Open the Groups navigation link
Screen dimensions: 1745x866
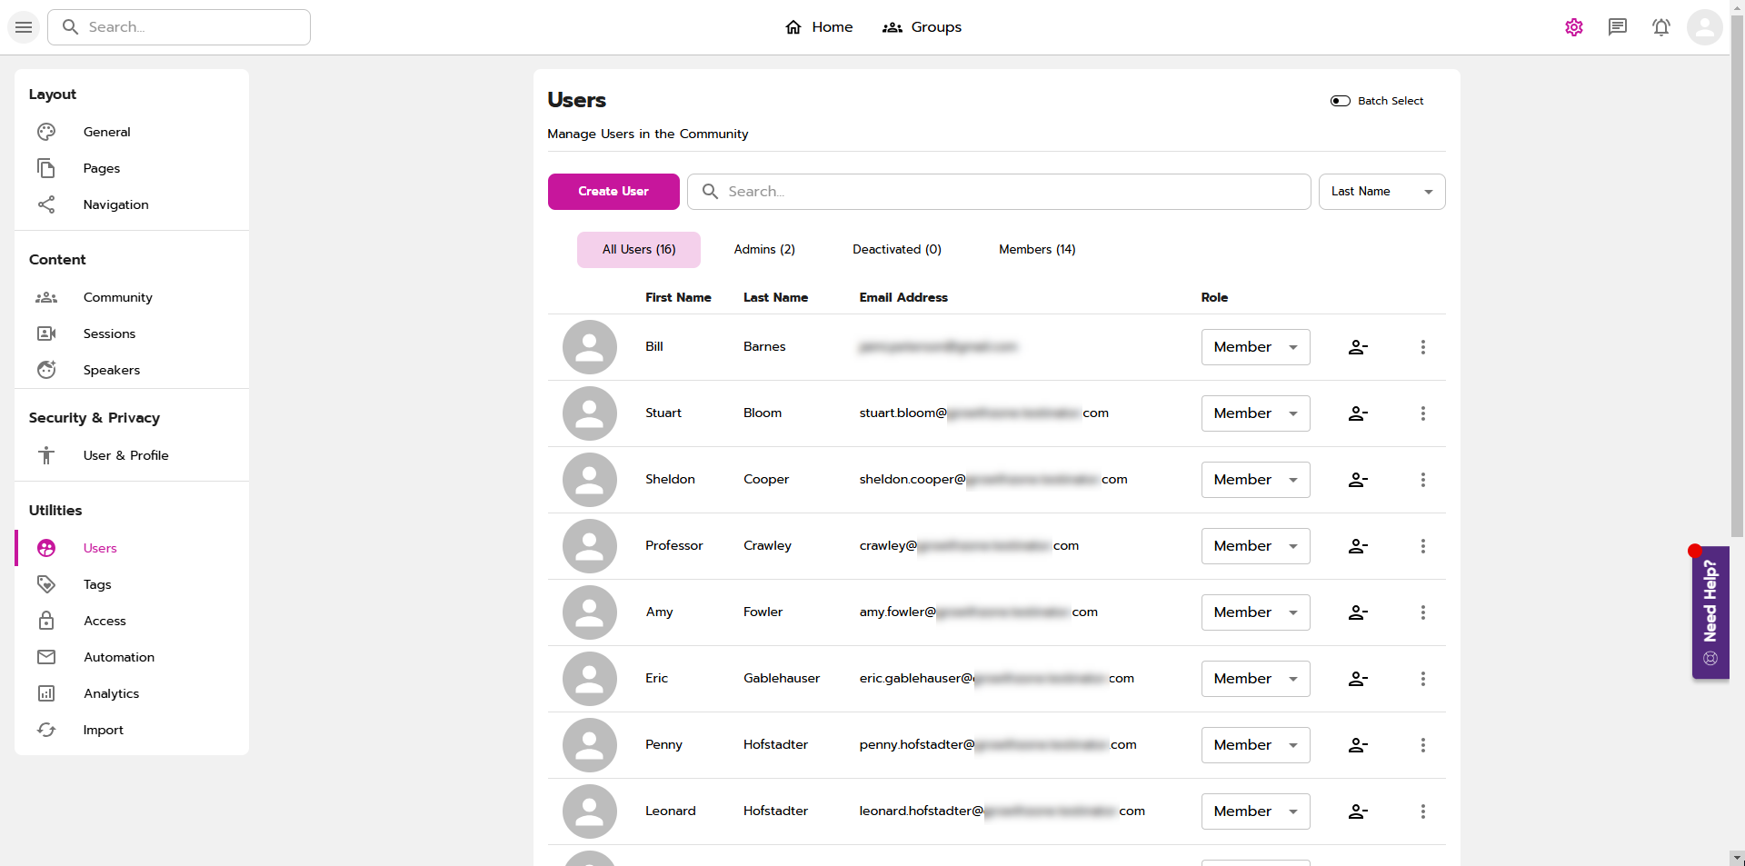click(922, 27)
